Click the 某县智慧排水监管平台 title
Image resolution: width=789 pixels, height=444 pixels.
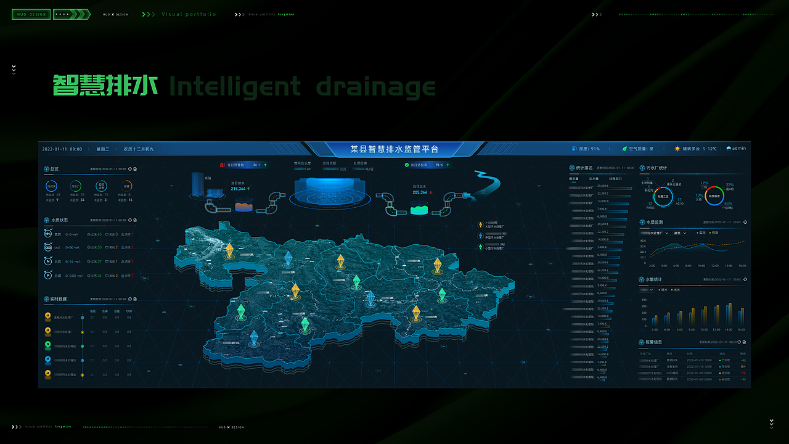tap(394, 149)
